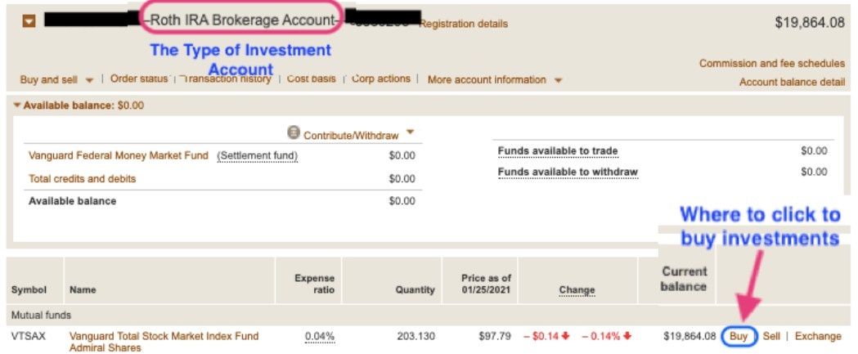Collapse the account section arrow icon

click(29, 22)
